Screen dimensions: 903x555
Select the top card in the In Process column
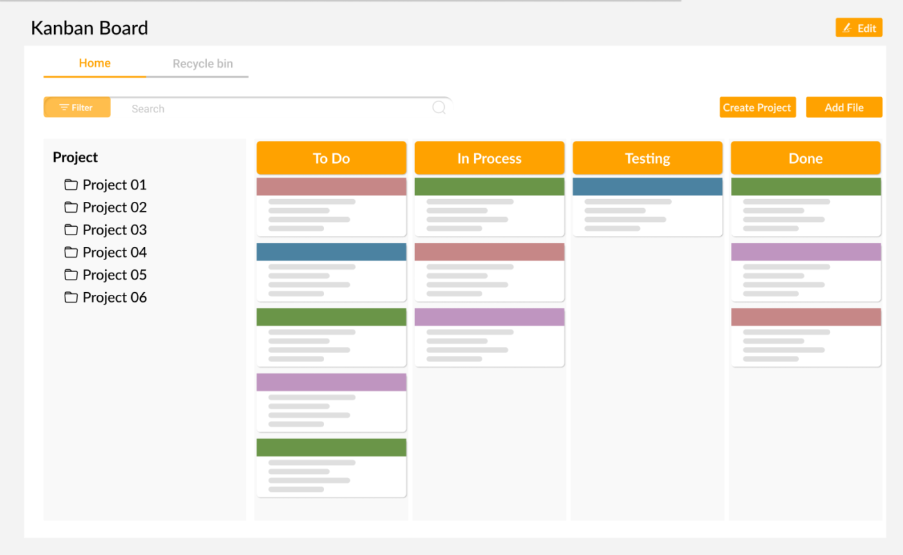pos(489,208)
